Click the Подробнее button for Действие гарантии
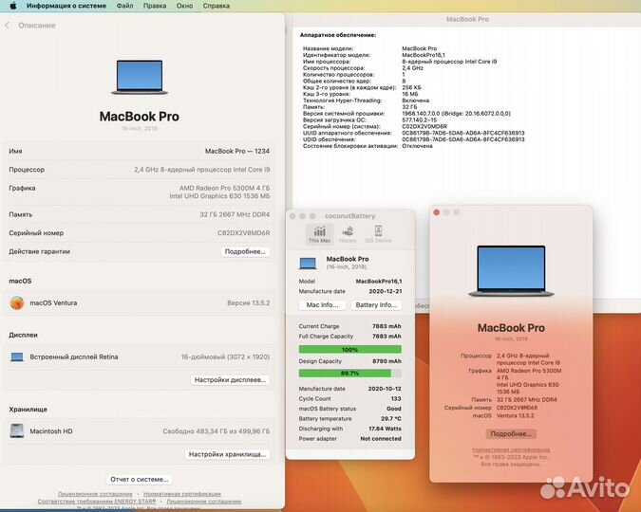The height and width of the screenshot is (512, 641). 245,251
